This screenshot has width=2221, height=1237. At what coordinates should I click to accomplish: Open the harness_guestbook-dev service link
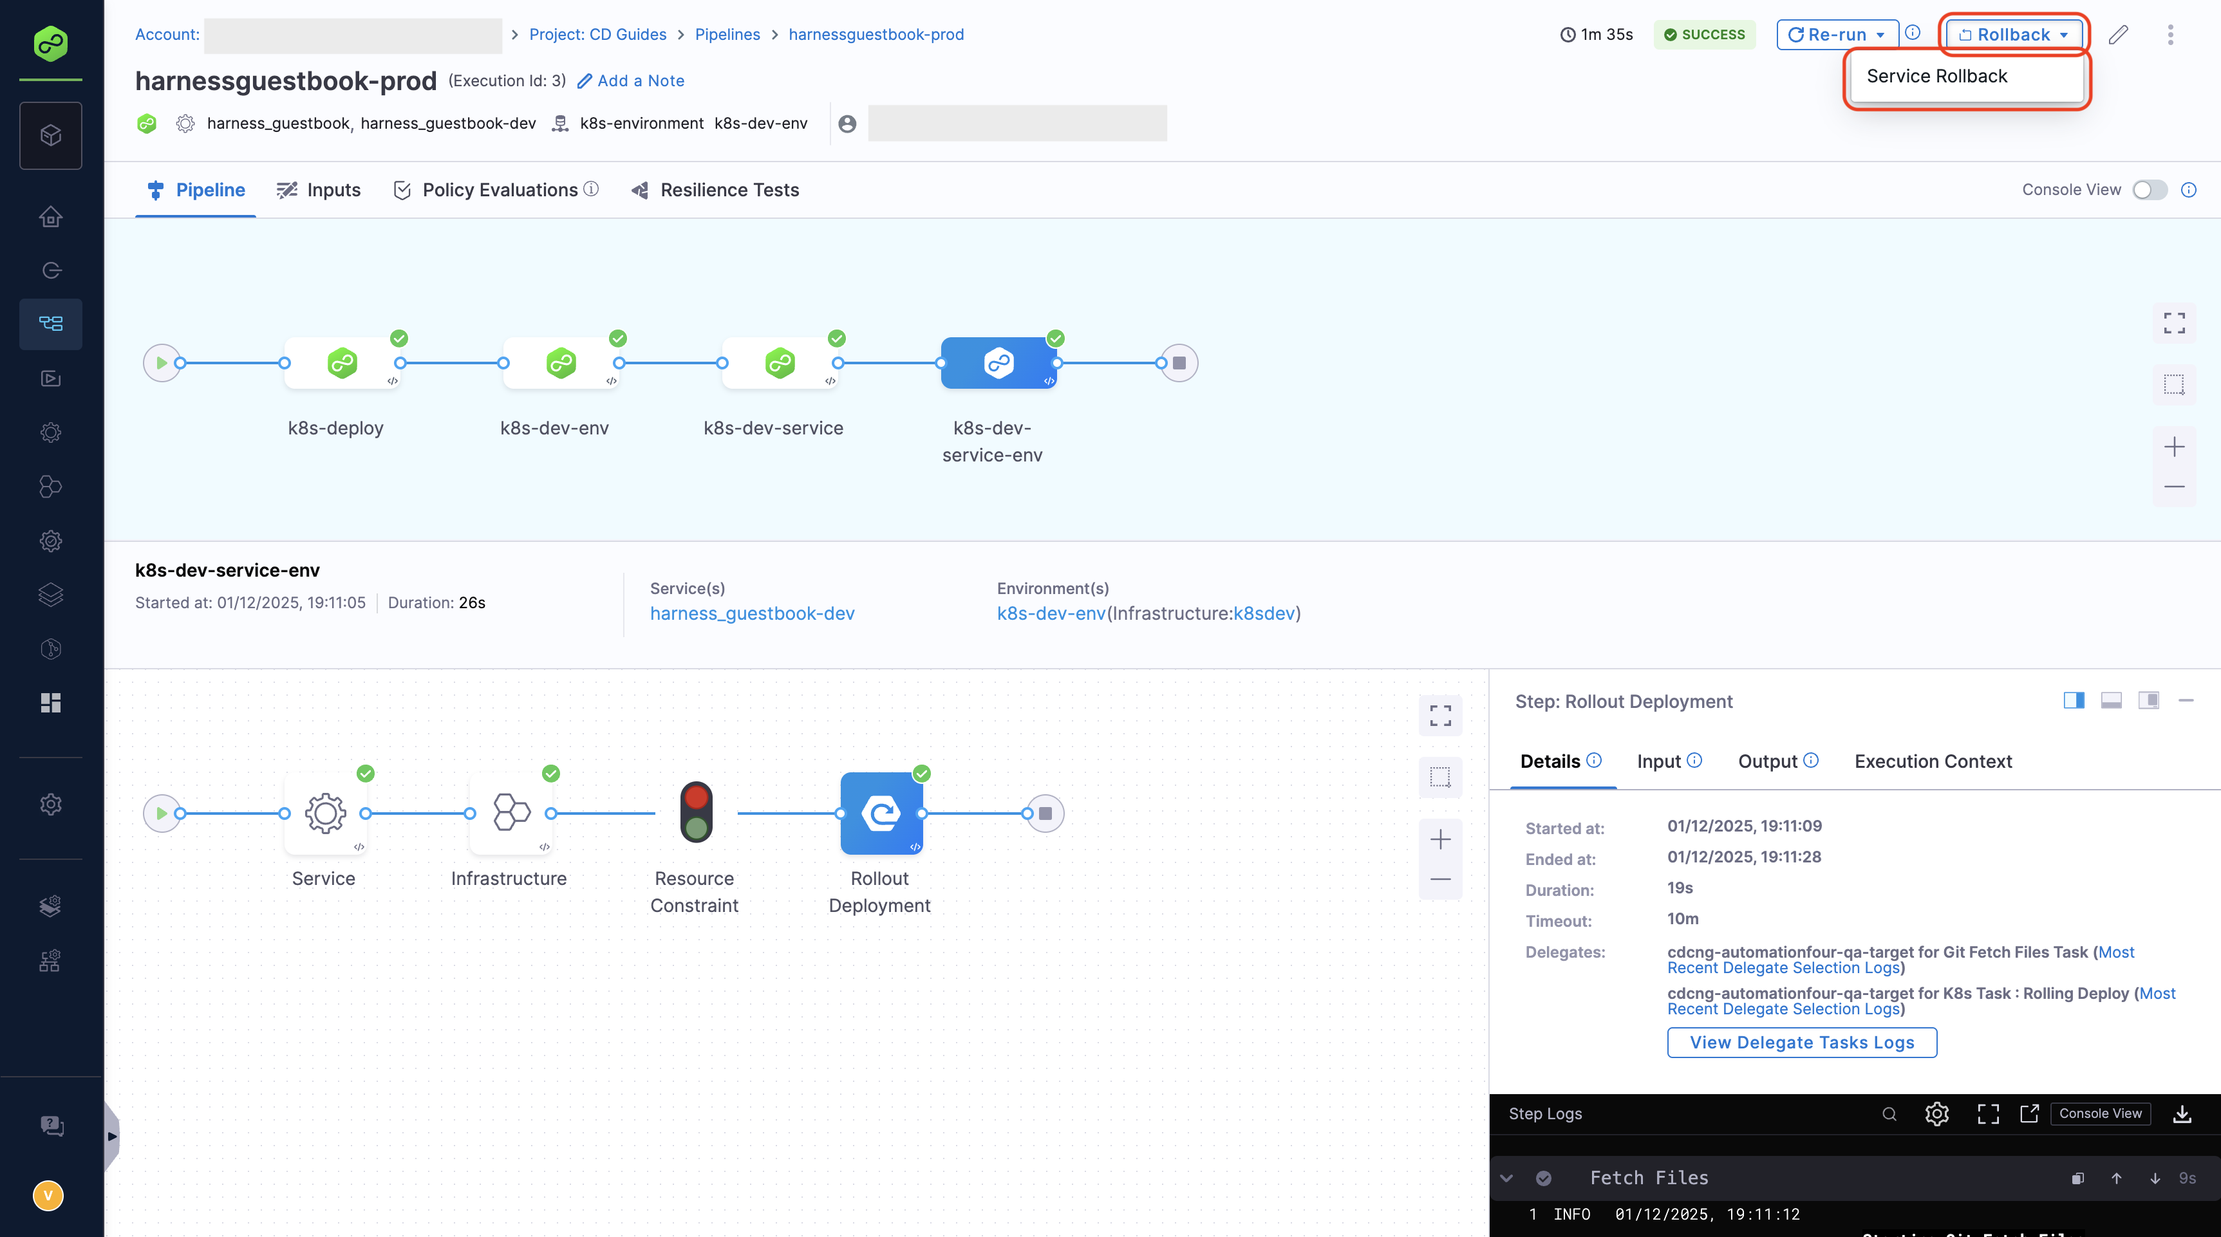coord(752,613)
